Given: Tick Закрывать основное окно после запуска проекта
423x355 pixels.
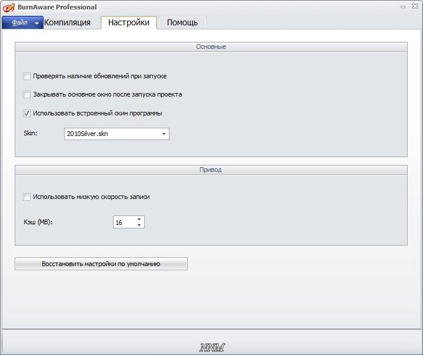Looking at the screenshot, I should [x=26, y=94].
